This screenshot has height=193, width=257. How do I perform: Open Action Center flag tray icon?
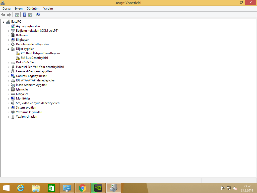[223, 188]
